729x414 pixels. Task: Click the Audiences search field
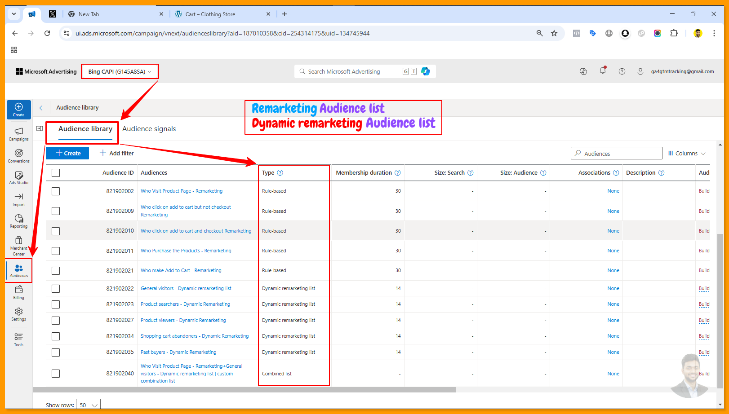620,154
